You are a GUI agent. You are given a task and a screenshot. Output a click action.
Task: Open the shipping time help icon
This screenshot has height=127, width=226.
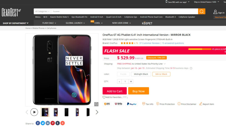click(x=191, y=68)
